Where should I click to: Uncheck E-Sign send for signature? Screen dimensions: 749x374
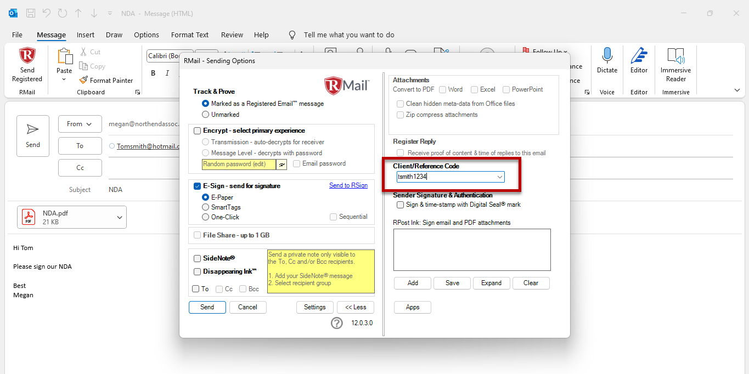[198, 186]
